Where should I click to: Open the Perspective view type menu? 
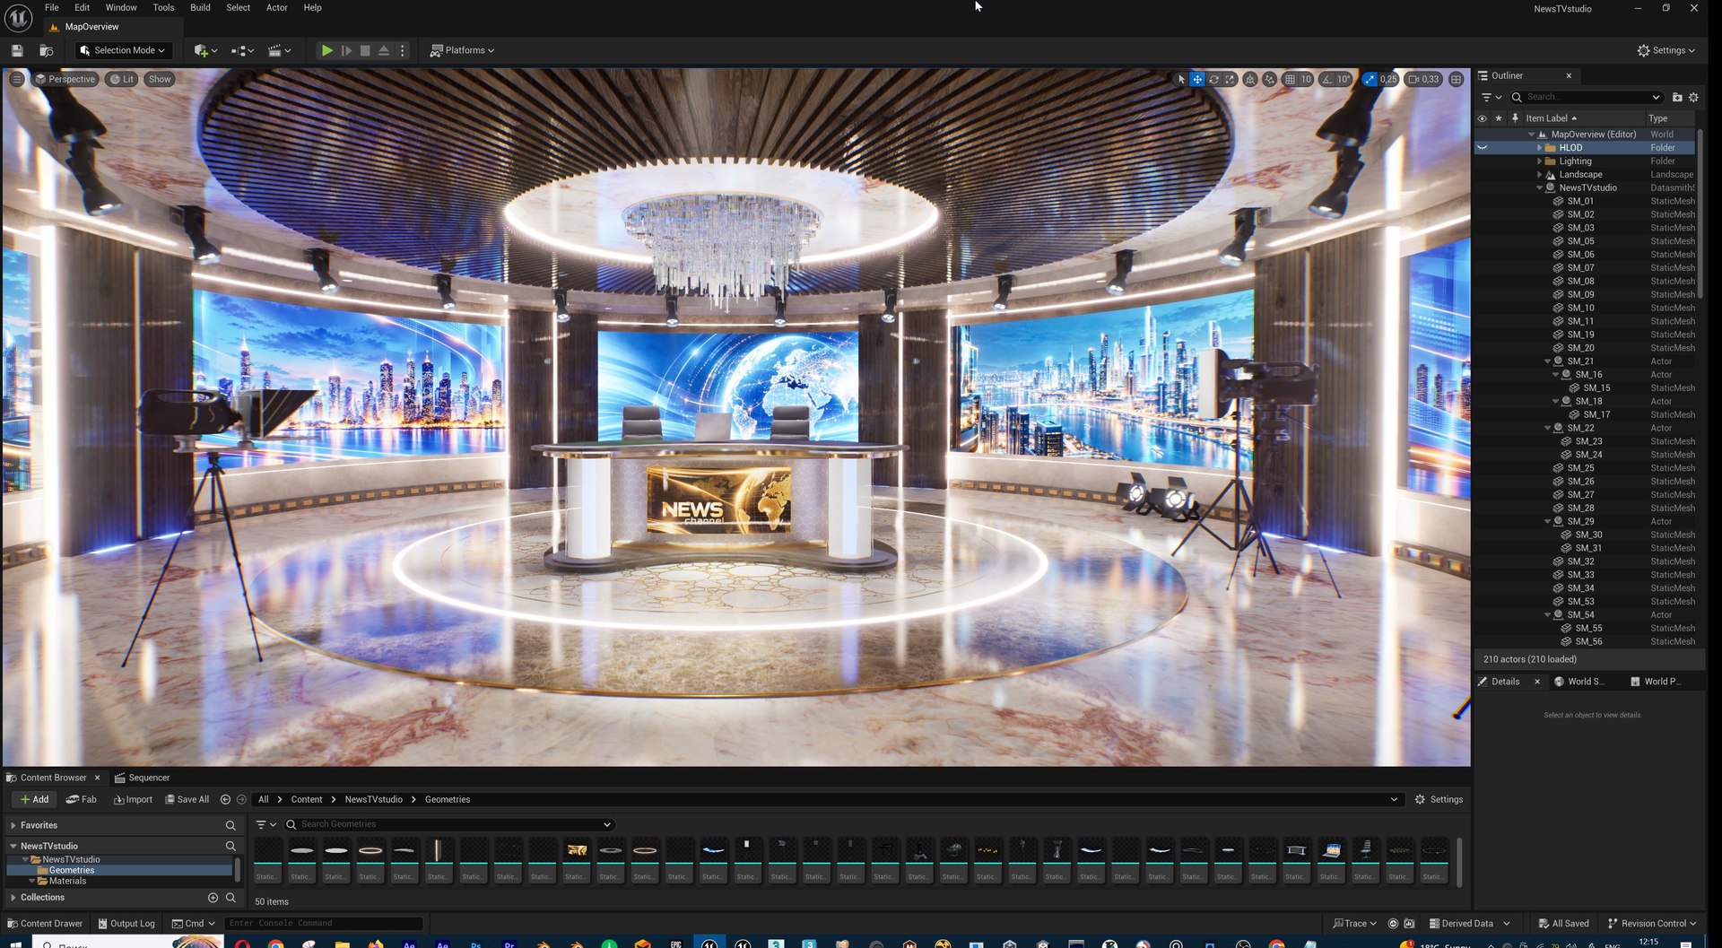[65, 80]
